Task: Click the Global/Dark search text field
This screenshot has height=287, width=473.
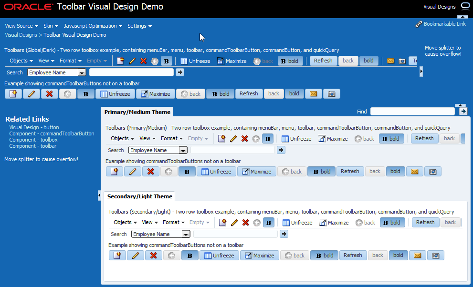Action: click(132, 72)
